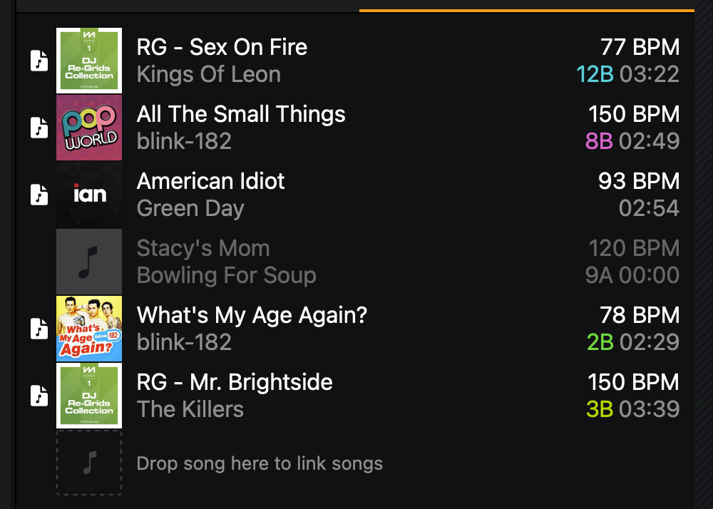Click the empty drop slot music note
The image size is (713, 509).
[x=89, y=463]
